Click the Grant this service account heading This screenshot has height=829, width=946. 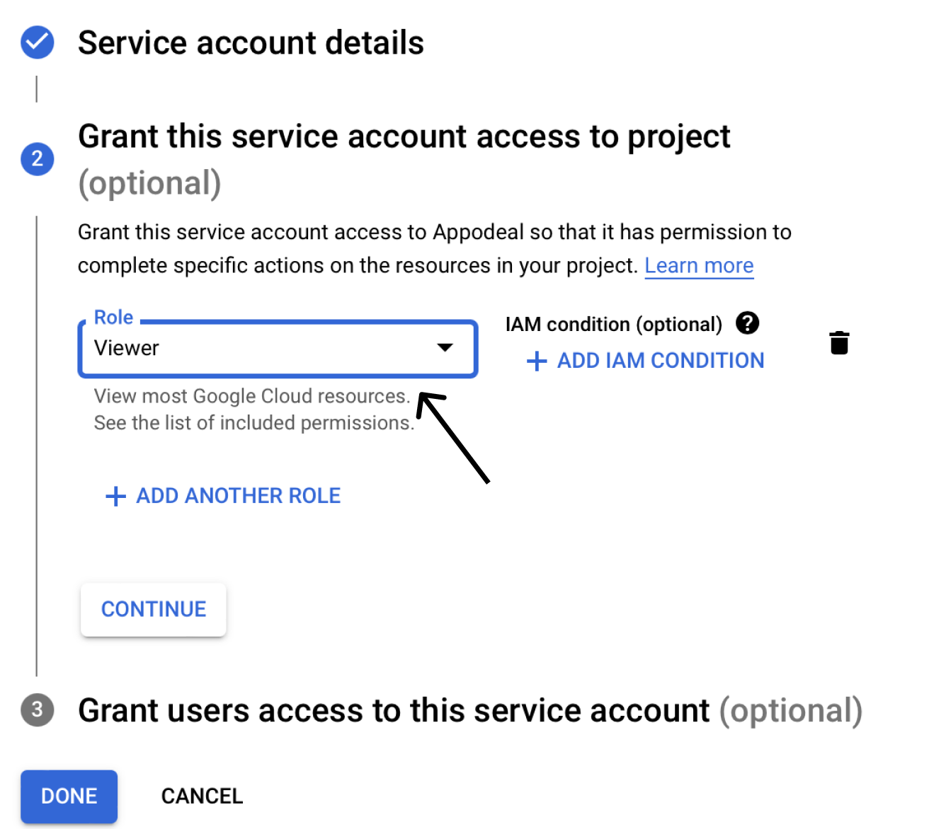404,137
